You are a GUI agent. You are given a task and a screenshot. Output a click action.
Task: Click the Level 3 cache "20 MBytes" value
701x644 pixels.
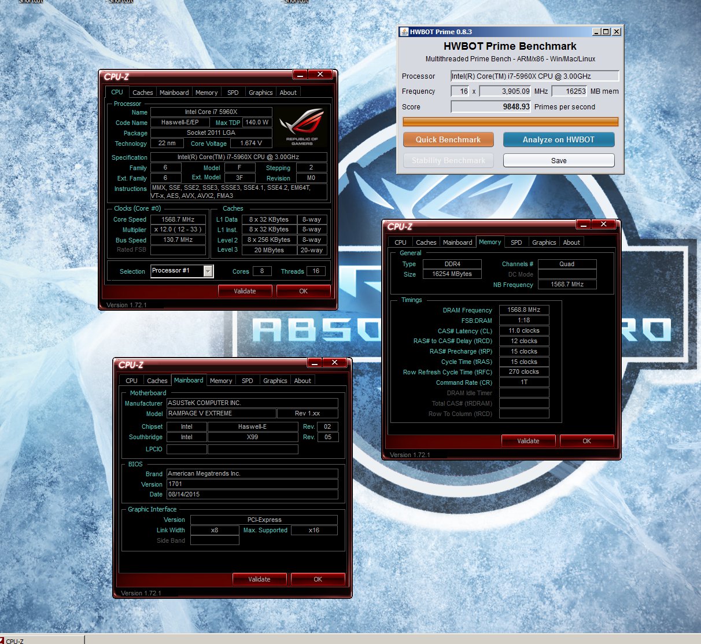[x=269, y=250]
